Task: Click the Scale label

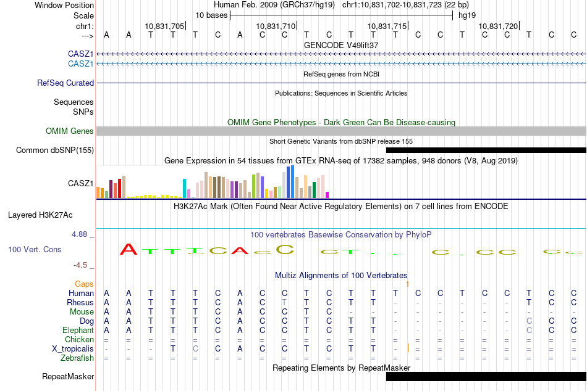Action: click(x=83, y=15)
